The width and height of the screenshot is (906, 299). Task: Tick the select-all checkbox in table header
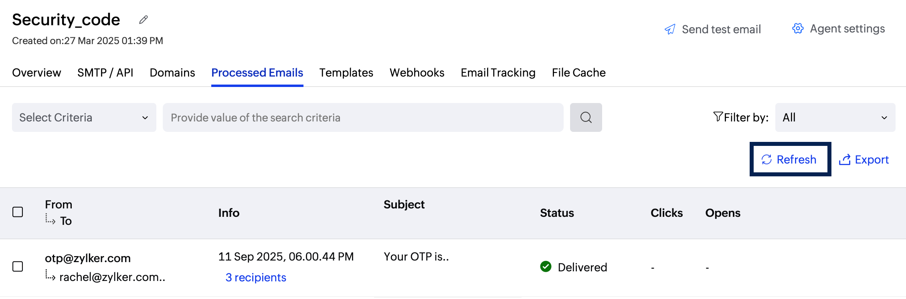(x=18, y=212)
